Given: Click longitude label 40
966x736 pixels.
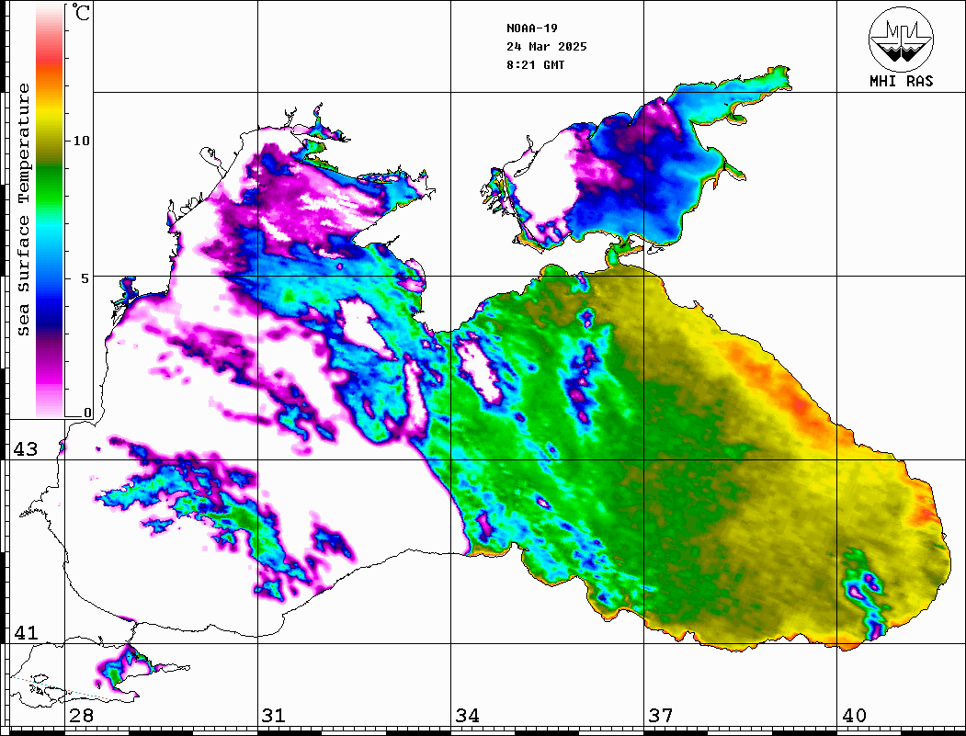Looking at the screenshot, I should 854,716.
